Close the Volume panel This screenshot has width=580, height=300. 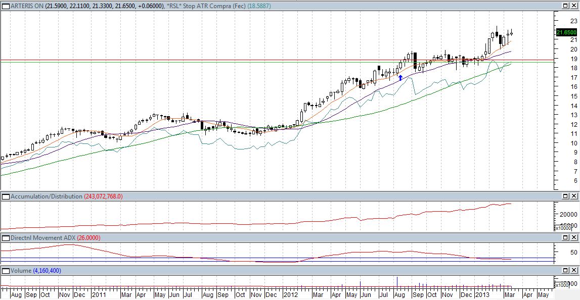(x=574, y=271)
